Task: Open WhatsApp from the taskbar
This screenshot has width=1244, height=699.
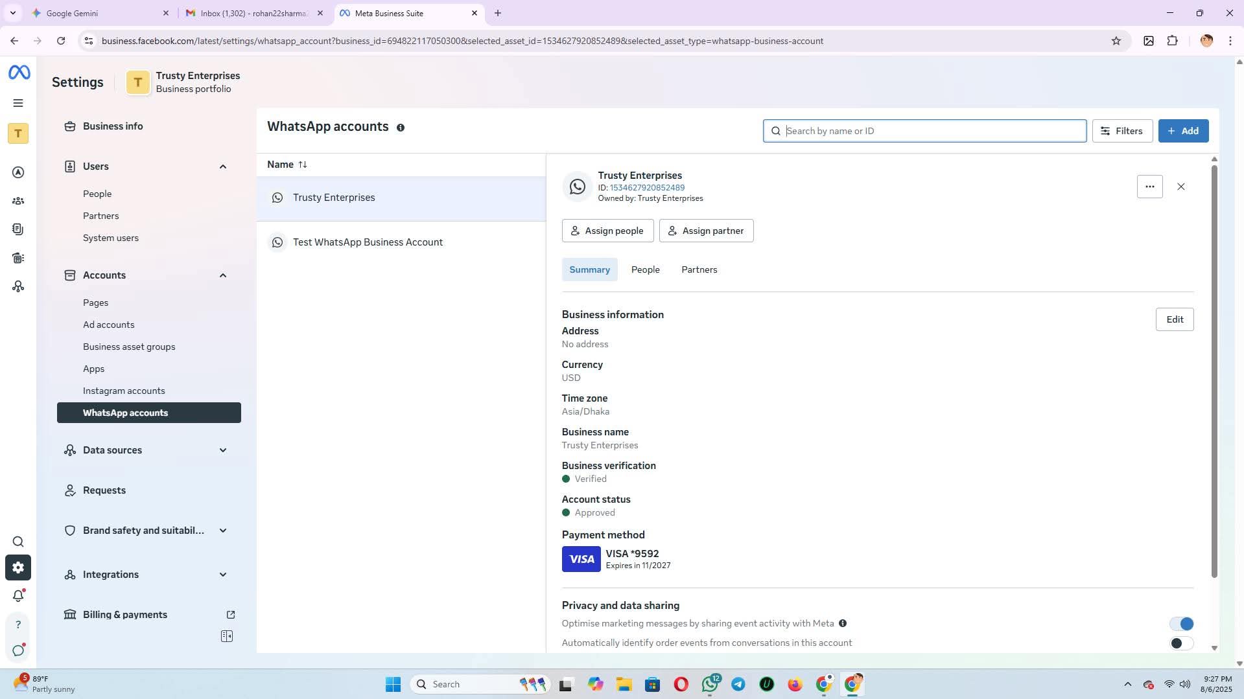Action: pyautogui.click(x=710, y=684)
